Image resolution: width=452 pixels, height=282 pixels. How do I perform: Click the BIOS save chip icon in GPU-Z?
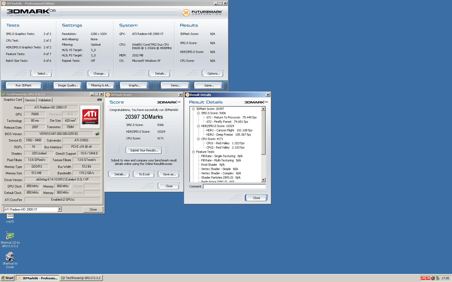coord(97,133)
